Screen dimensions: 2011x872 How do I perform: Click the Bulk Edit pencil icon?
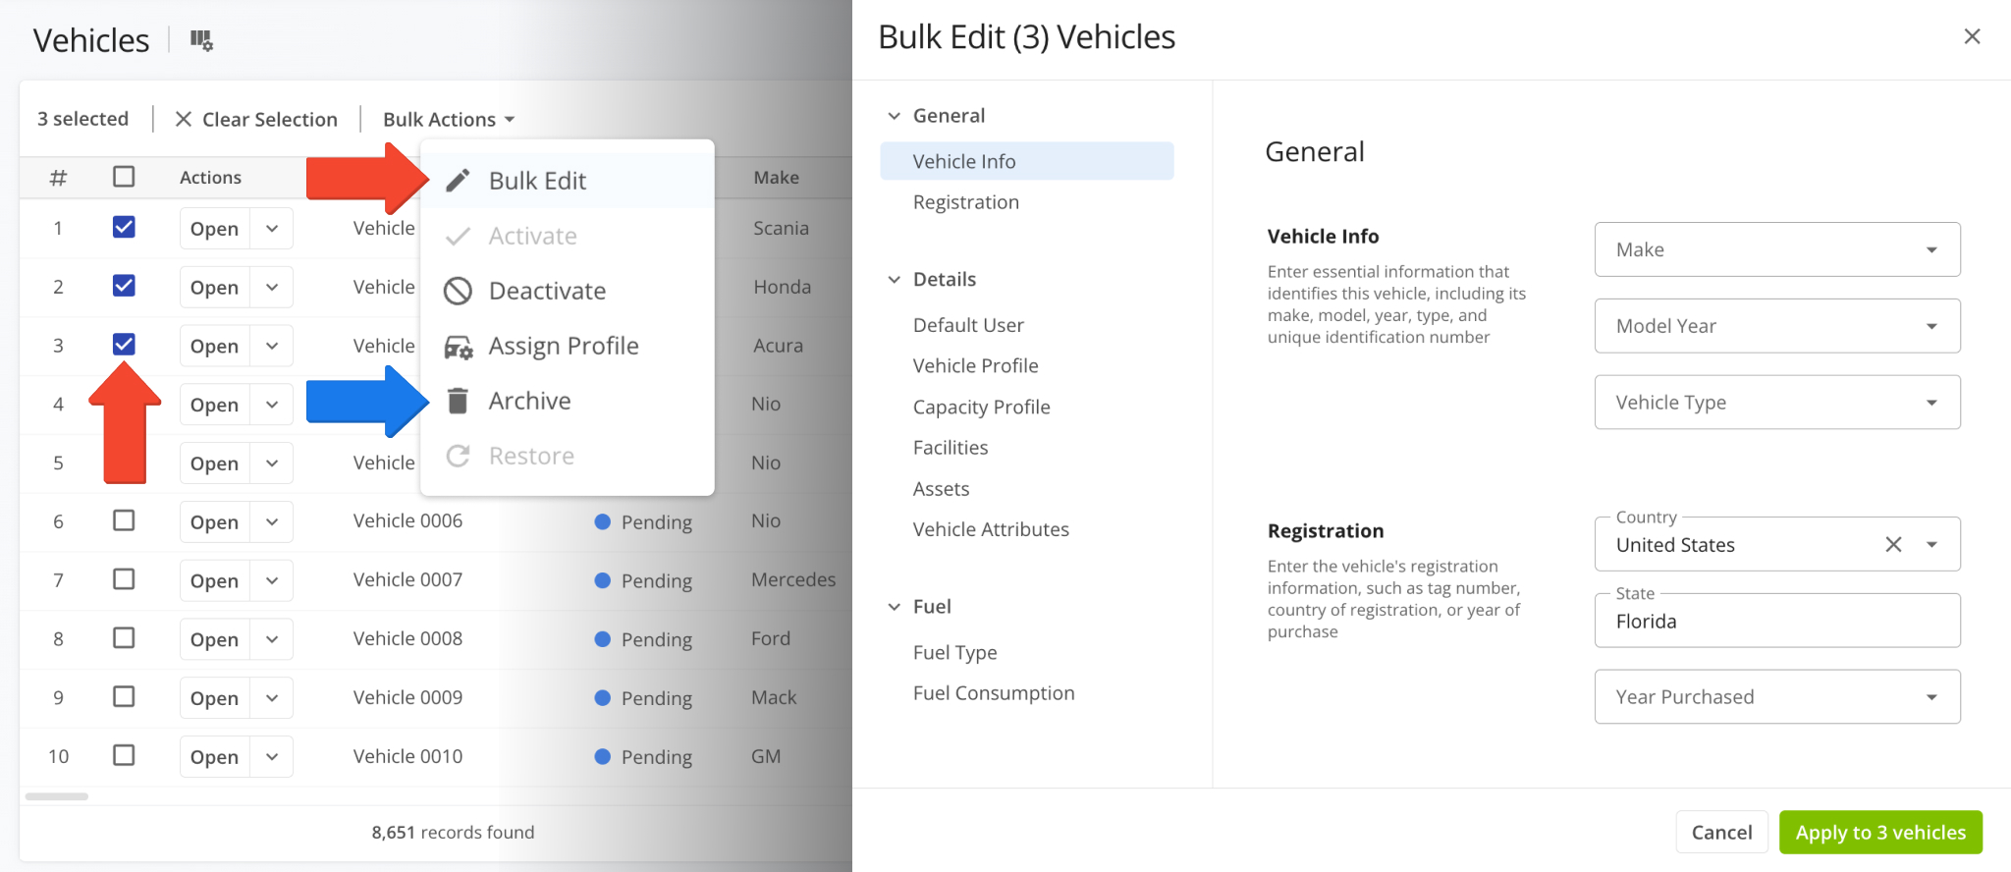pos(458,181)
